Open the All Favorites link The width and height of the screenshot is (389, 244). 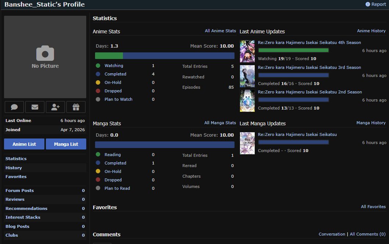(x=373, y=207)
